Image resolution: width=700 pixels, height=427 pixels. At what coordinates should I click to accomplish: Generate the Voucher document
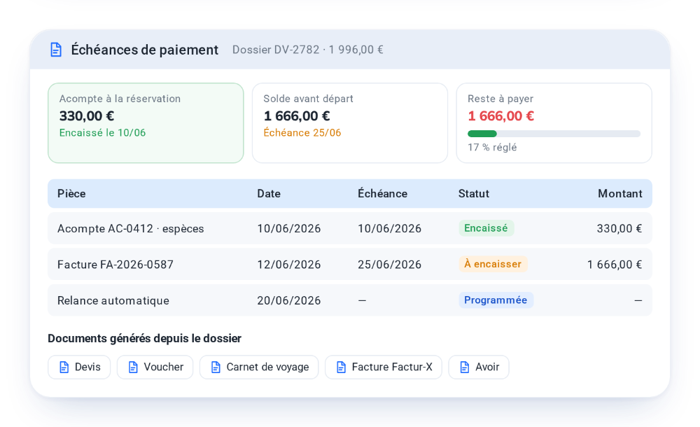(155, 367)
